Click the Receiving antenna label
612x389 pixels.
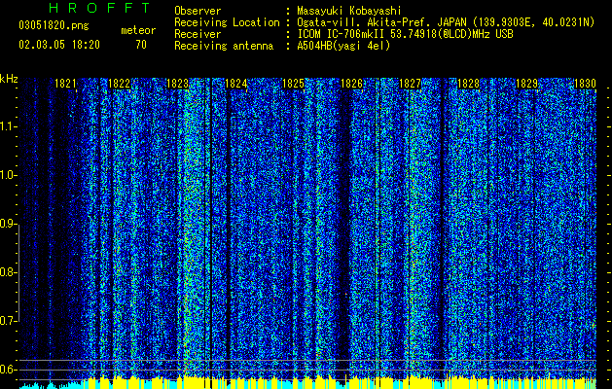[x=224, y=46]
